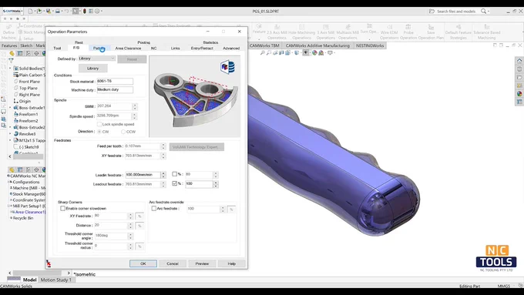Viewport: 524px width, 295px height.
Task: Click the Cancel button
Action: coord(173,263)
